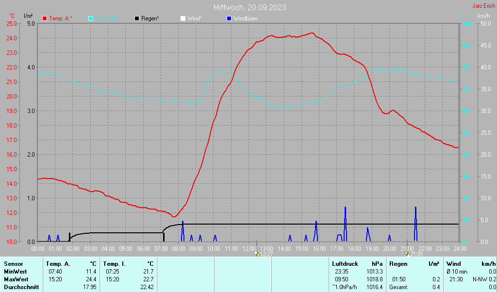497x292 pixels.
Task: Click the Wind column header in table
Action: (x=453, y=263)
